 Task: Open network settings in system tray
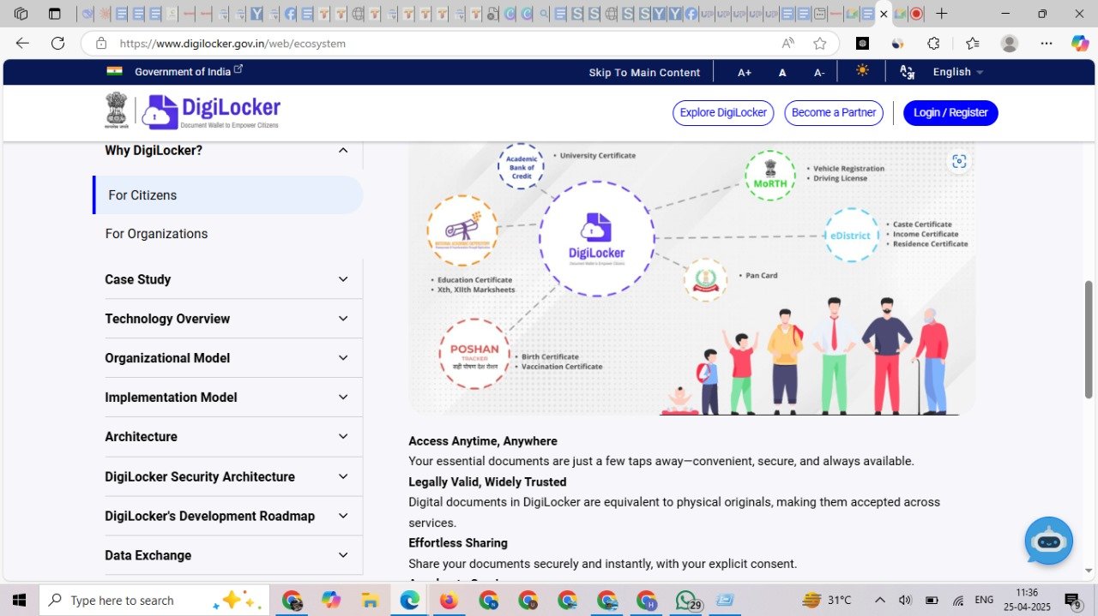click(x=958, y=601)
